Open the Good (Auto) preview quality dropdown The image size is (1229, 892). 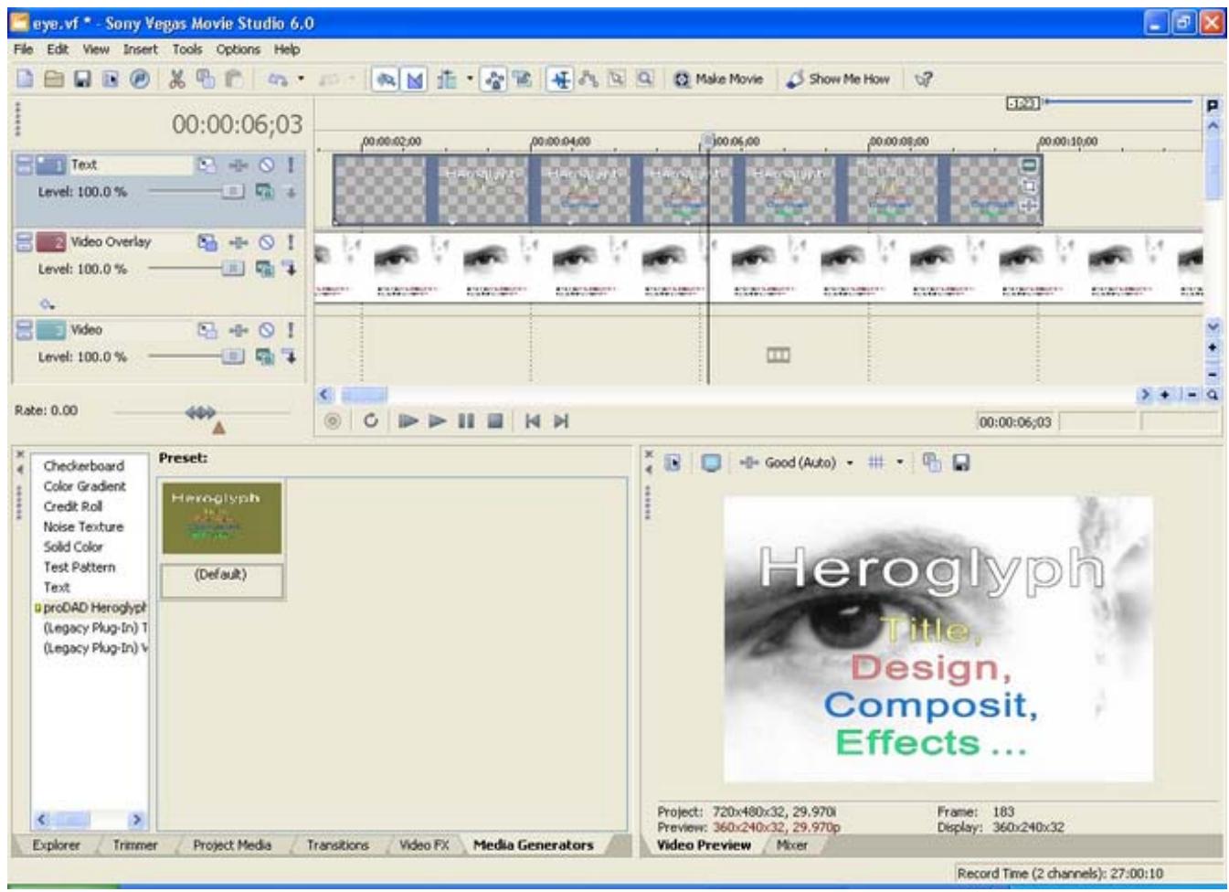coord(849,463)
